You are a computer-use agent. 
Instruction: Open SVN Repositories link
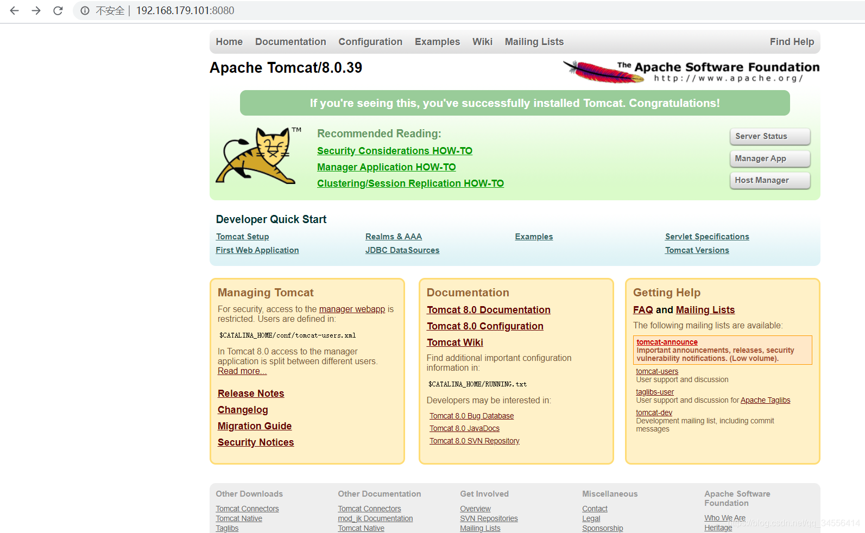click(489, 518)
